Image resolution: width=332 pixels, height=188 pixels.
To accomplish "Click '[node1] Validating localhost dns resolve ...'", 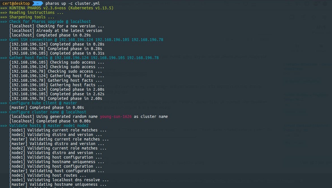I will click(x=59, y=180).
